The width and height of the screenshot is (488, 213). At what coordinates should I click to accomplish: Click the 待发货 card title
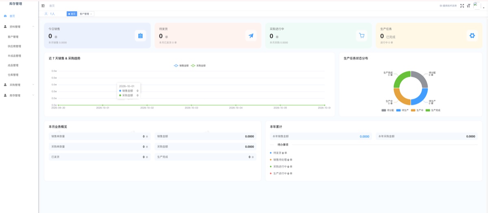point(163,29)
